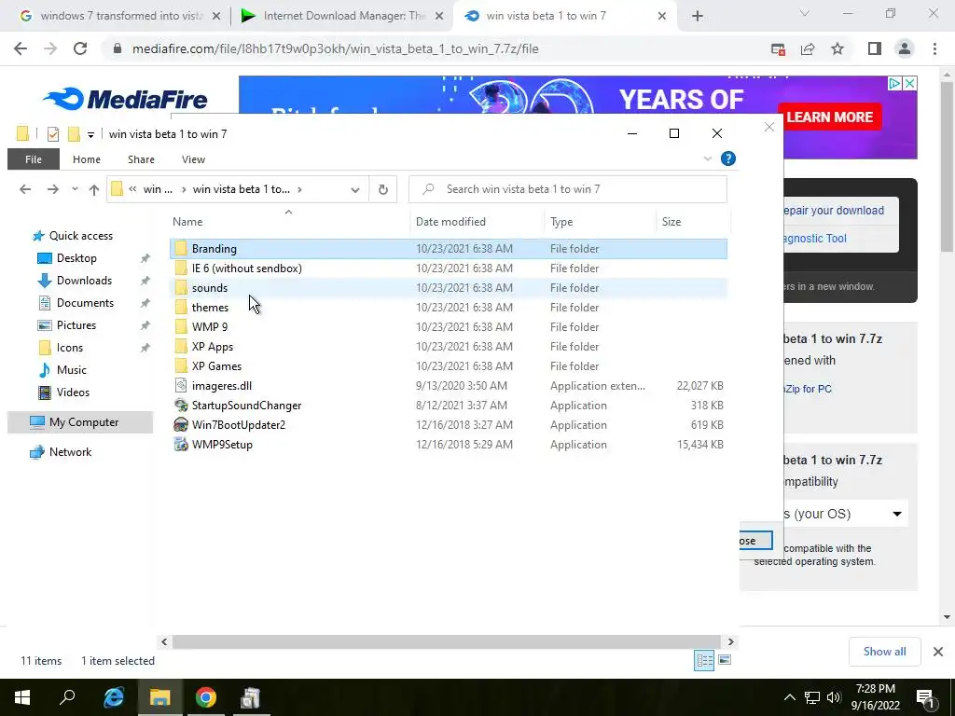This screenshot has width=955, height=716.
Task: Select the themes folder icon
Action: [181, 307]
